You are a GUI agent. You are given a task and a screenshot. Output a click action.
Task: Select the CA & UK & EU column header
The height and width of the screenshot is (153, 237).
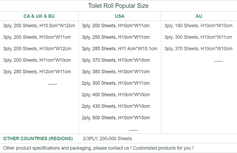[x=39, y=16]
